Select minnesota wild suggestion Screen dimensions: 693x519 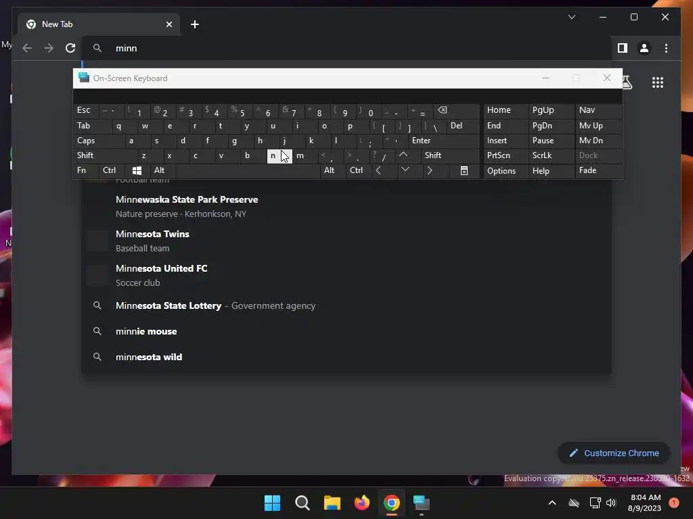[x=346, y=357]
